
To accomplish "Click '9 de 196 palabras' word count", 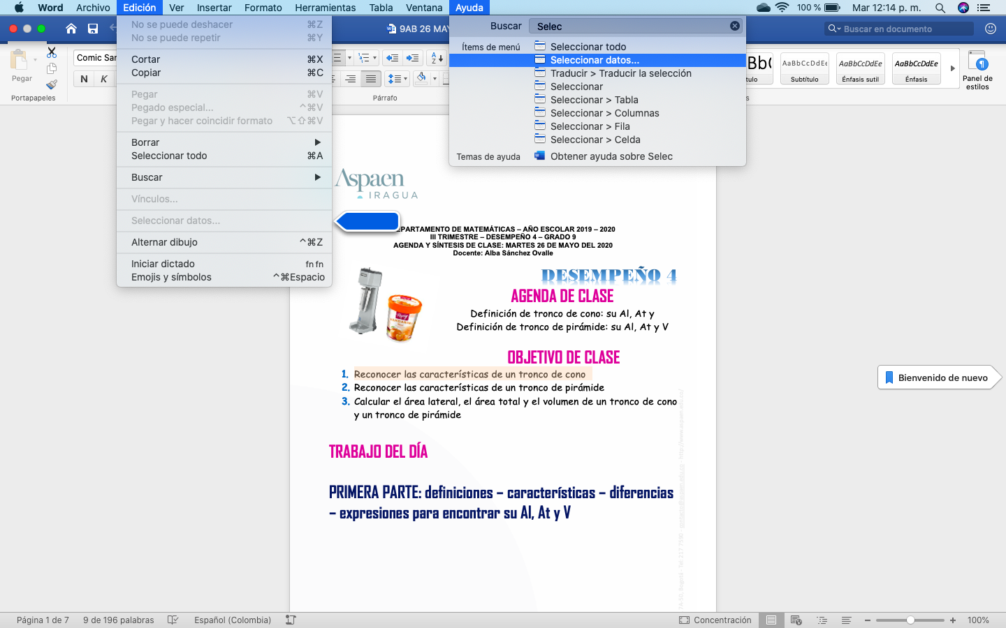I will pos(118,620).
